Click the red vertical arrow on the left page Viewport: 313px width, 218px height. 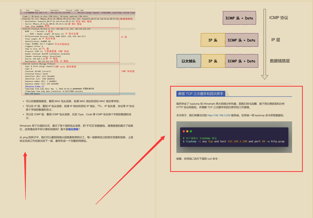[25, 175]
